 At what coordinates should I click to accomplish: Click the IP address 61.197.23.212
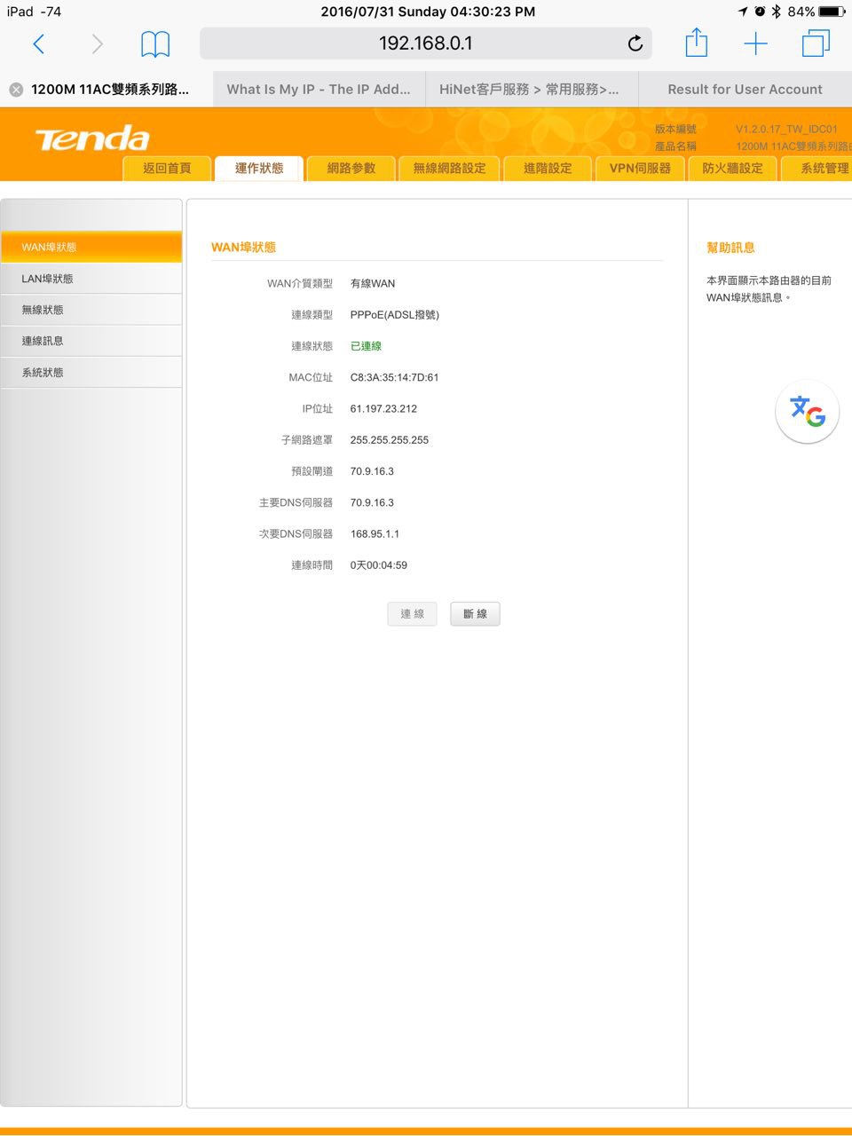(383, 409)
